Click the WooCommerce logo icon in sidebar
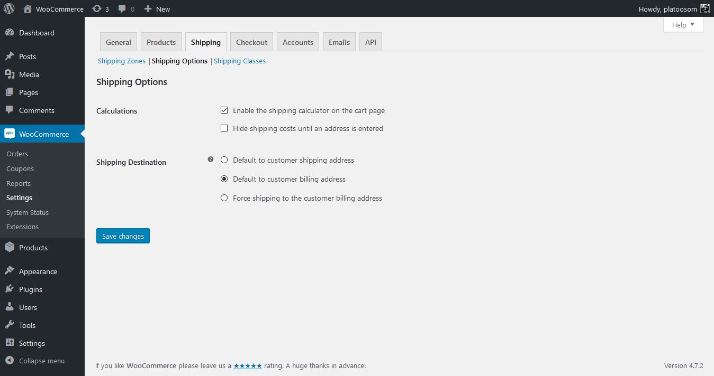Viewport: 714px width, 376px height. (x=10, y=134)
